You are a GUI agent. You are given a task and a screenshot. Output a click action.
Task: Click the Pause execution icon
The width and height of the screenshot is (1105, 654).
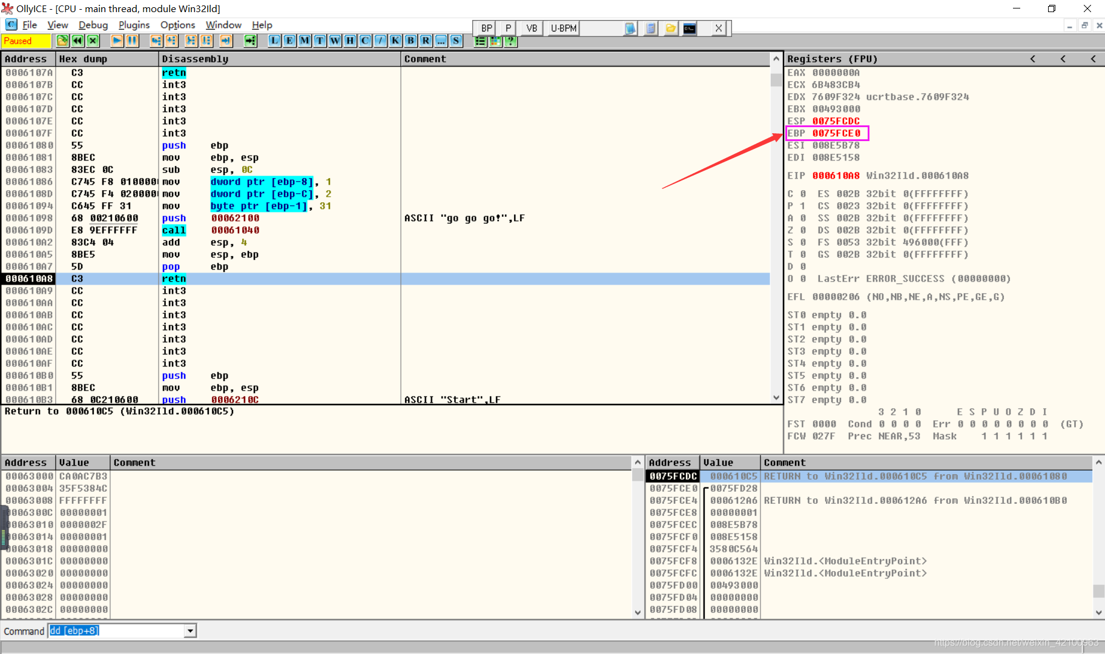[x=133, y=41]
